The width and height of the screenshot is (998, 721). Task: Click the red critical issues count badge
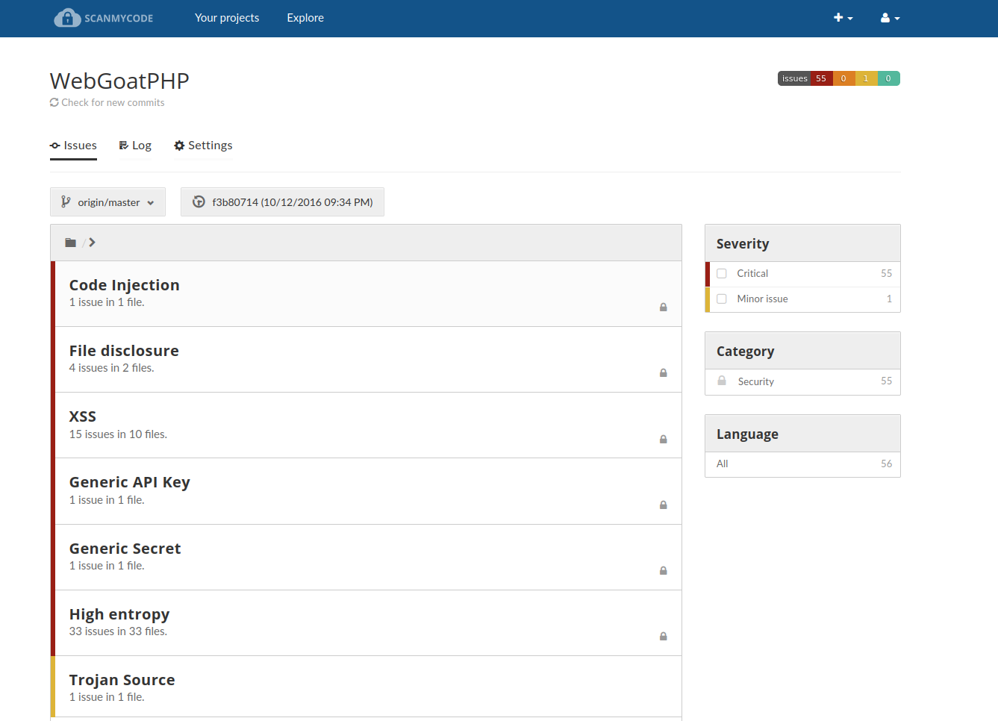pyautogui.click(x=820, y=78)
